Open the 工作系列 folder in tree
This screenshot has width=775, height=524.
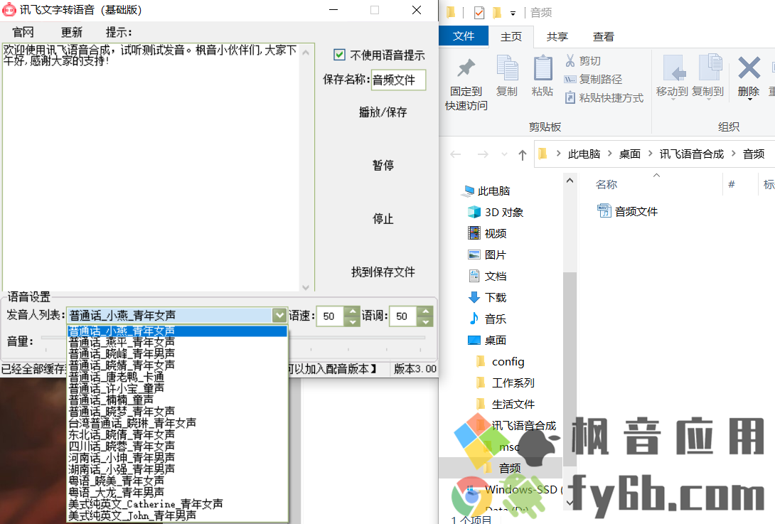point(505,383)
